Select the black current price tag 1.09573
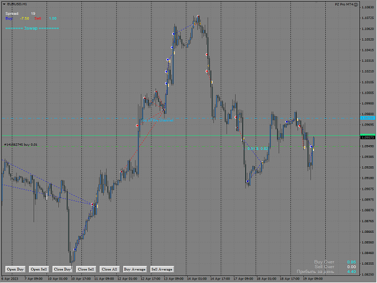This screenshot has height=283, width=377. point(368,137)
